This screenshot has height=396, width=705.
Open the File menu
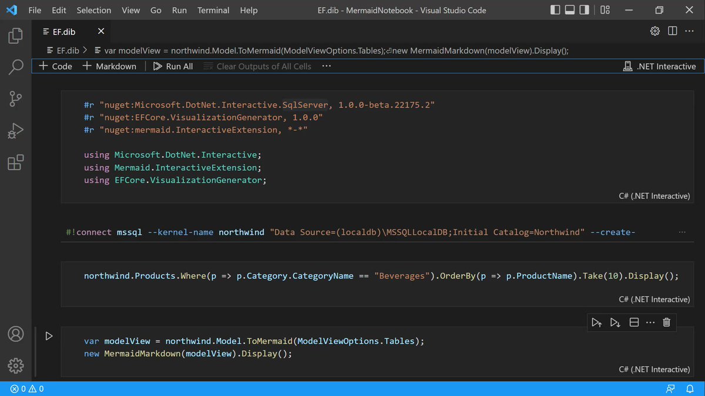pos(35,10)
